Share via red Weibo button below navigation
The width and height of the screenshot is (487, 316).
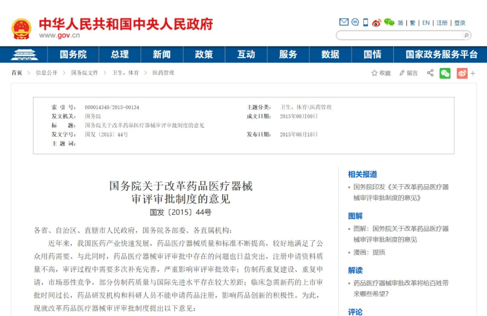(462, 73)
